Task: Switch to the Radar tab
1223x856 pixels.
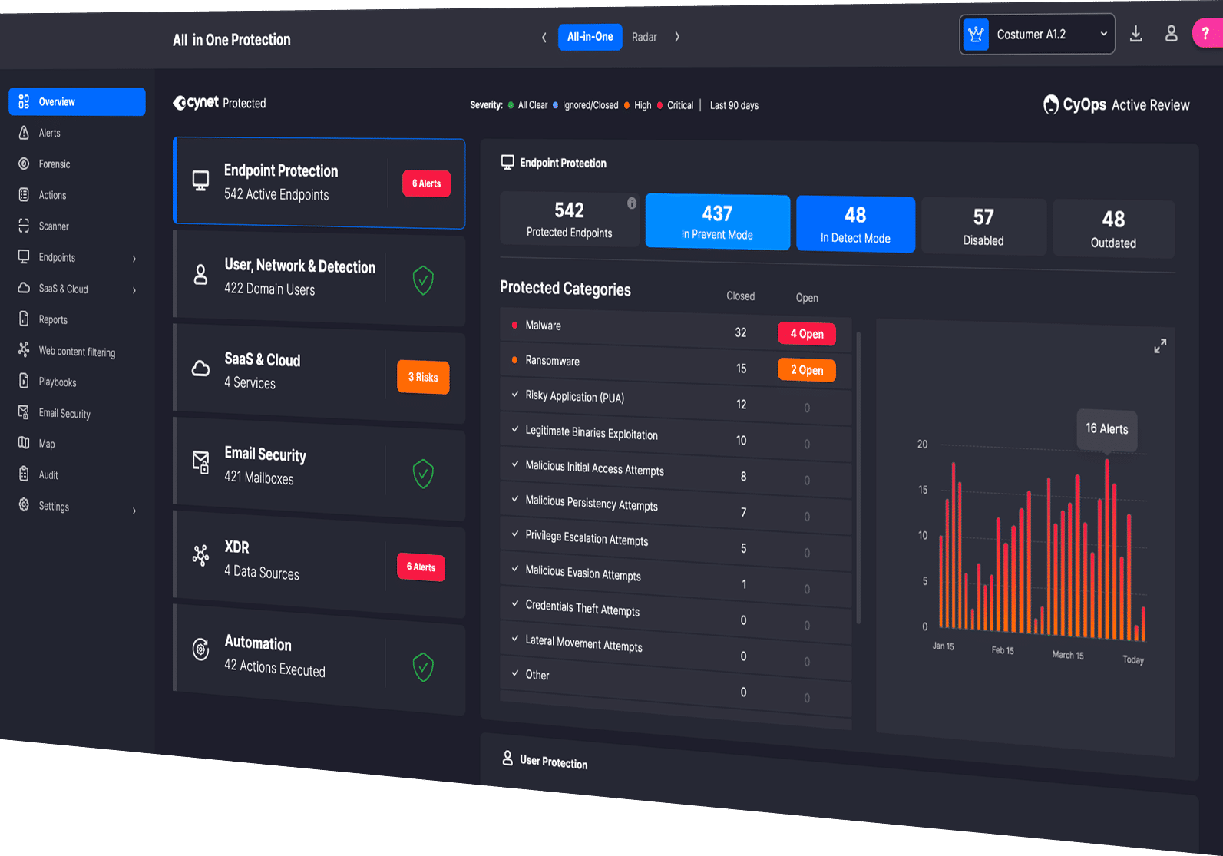Action: click(x=644, y=37)
